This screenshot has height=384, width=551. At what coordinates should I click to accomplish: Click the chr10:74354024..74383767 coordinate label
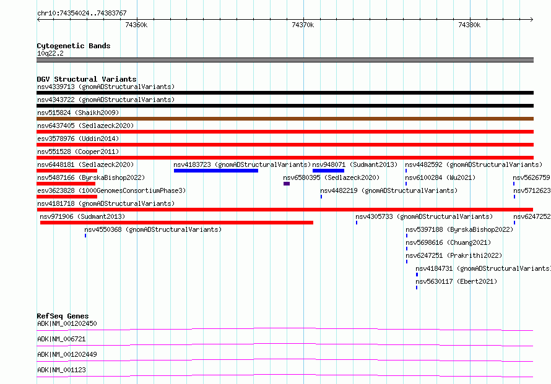[82, 13]
